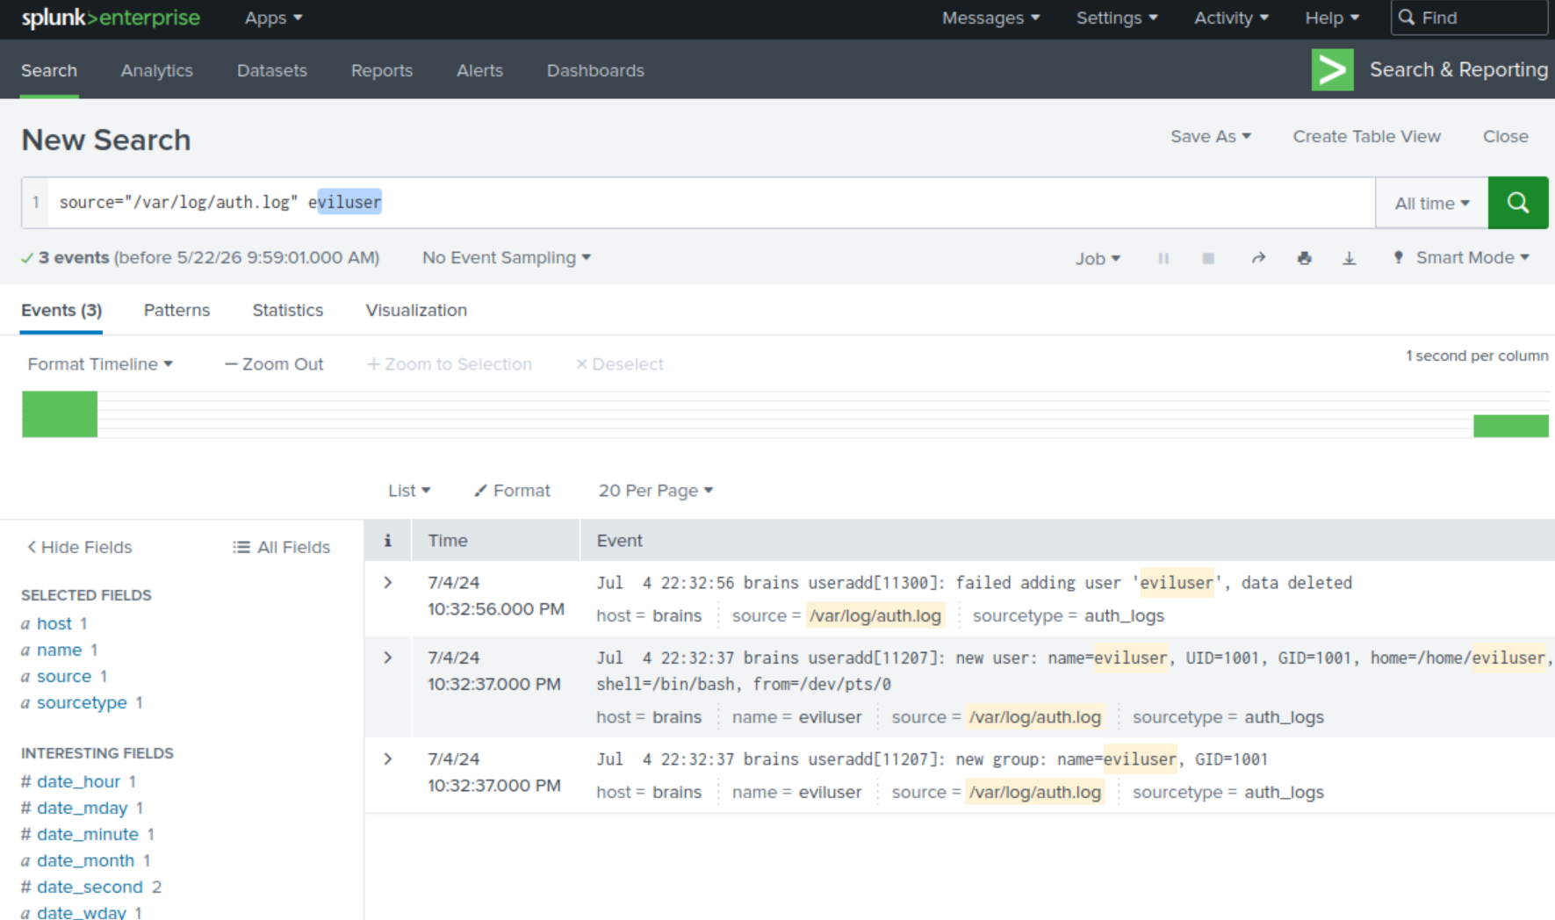Click the green search magnifier button

point(1517,203)
